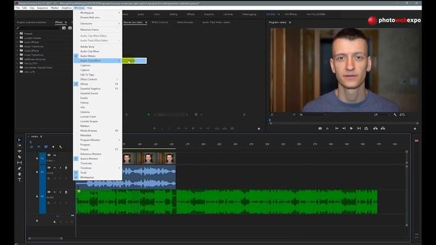Play the Program monitor

pos(352,129)
